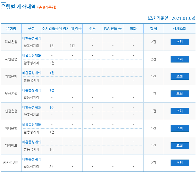This screenshot has height=172, width=196.
Task: Click 비활동성계좌 link in 국민은행 row
Action: 32,55
